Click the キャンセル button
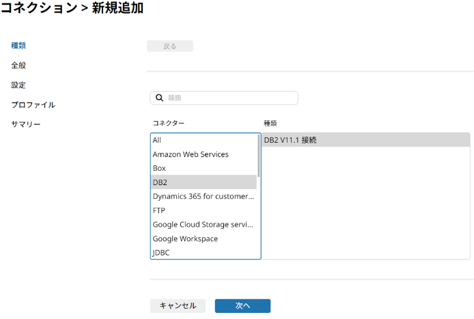This screenshot has width=474, height=319. [178, 306]
